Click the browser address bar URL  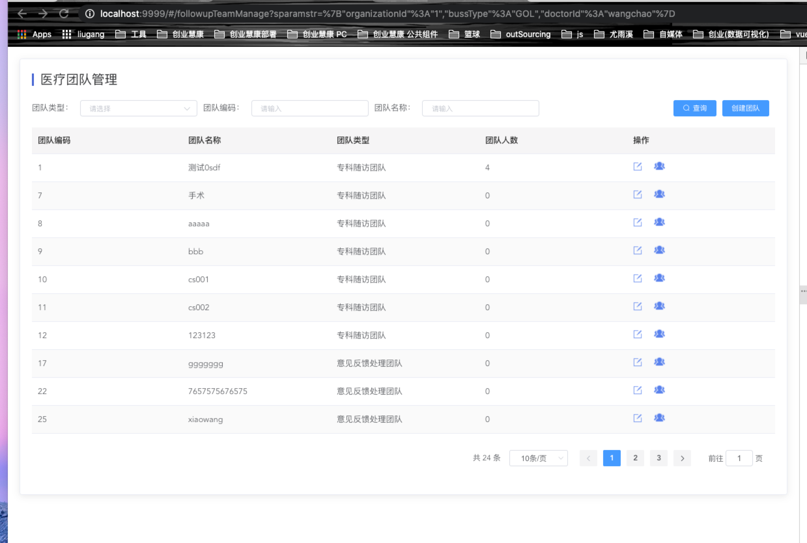tap(387, 14)
